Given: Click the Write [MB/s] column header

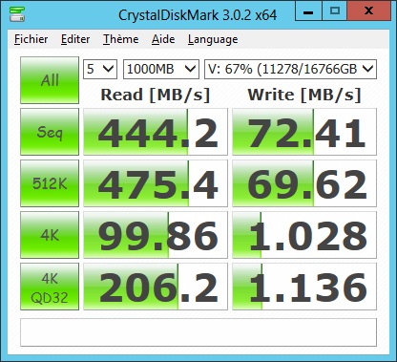Looking at the screenshot, I should [x=304, y=95].
